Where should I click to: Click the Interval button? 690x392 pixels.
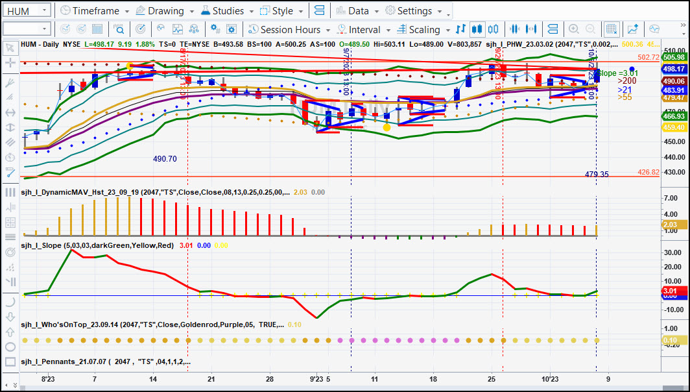click(363, 29)
